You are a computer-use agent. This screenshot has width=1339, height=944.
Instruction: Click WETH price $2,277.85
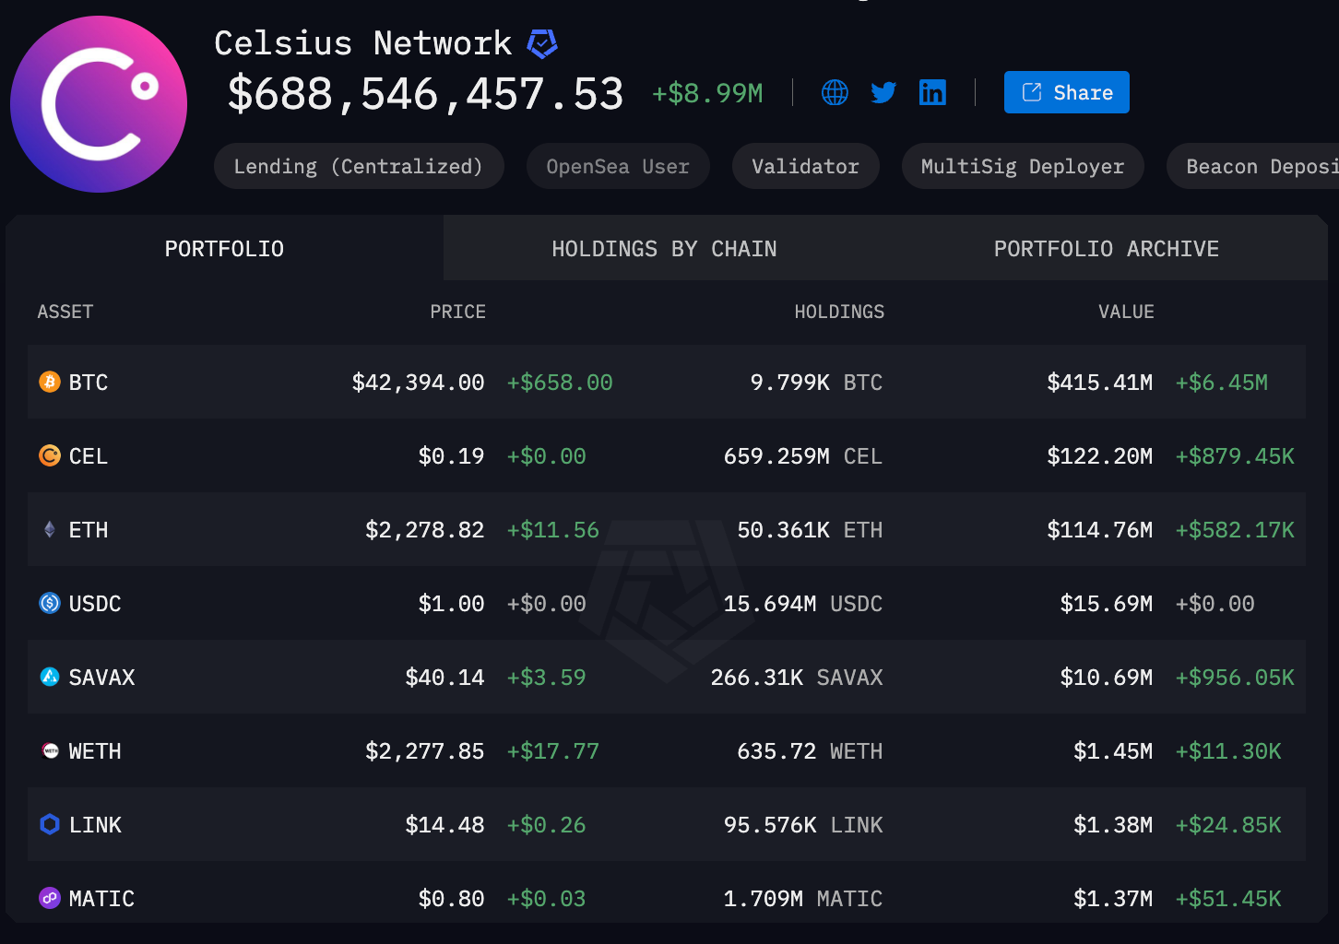tap(424, 750)
